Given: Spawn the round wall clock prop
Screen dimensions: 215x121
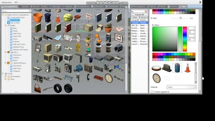Looking at the screenshot, I should pos(109,78).
